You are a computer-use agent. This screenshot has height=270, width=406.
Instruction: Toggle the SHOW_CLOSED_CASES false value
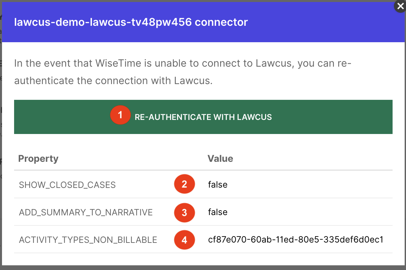pos(217,184)
